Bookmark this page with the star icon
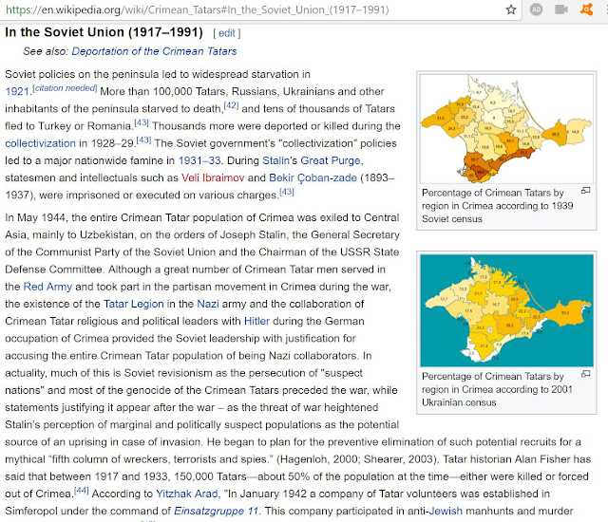Image resolution: width=608 pixels, height=522 pixels. [511, 9]
